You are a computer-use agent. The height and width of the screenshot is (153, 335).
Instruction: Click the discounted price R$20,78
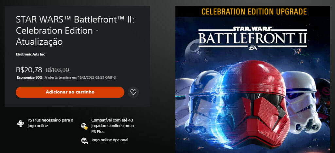(29, 69)
